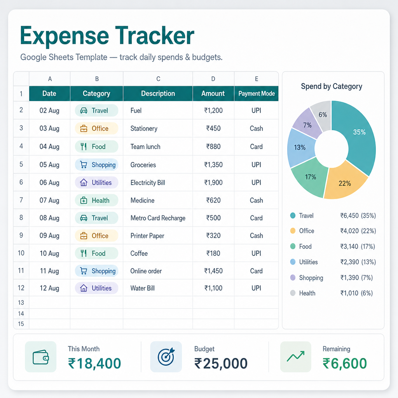Click the shopping cart icon in Groceries row
The height and width of the screenshot is (398, 398).
(x=84, y=164)
